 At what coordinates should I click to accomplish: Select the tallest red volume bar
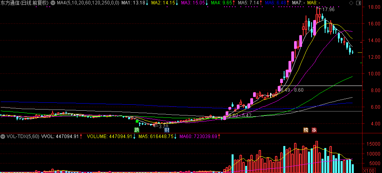pyautogui.click(x=317, y=157)
